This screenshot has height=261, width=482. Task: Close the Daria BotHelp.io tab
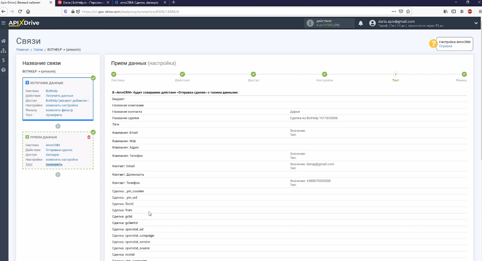(x=108, y=2)
